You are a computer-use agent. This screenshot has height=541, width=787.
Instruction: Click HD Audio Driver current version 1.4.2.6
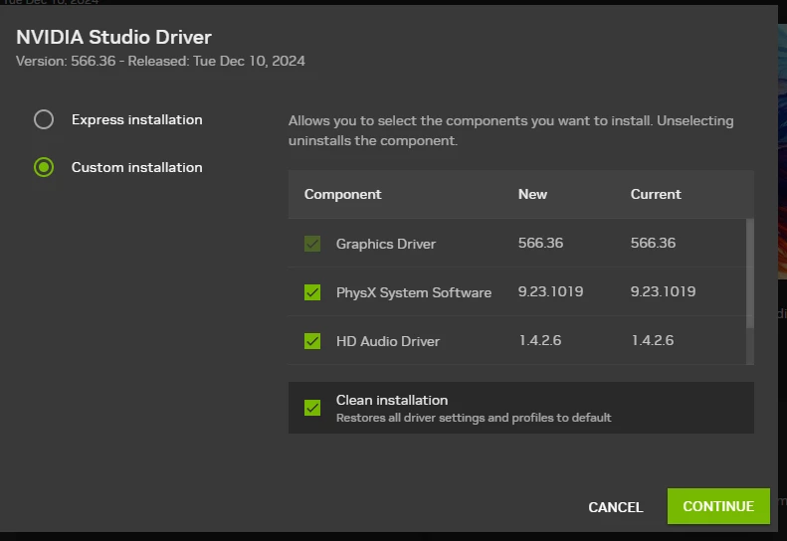coord(653,340)
